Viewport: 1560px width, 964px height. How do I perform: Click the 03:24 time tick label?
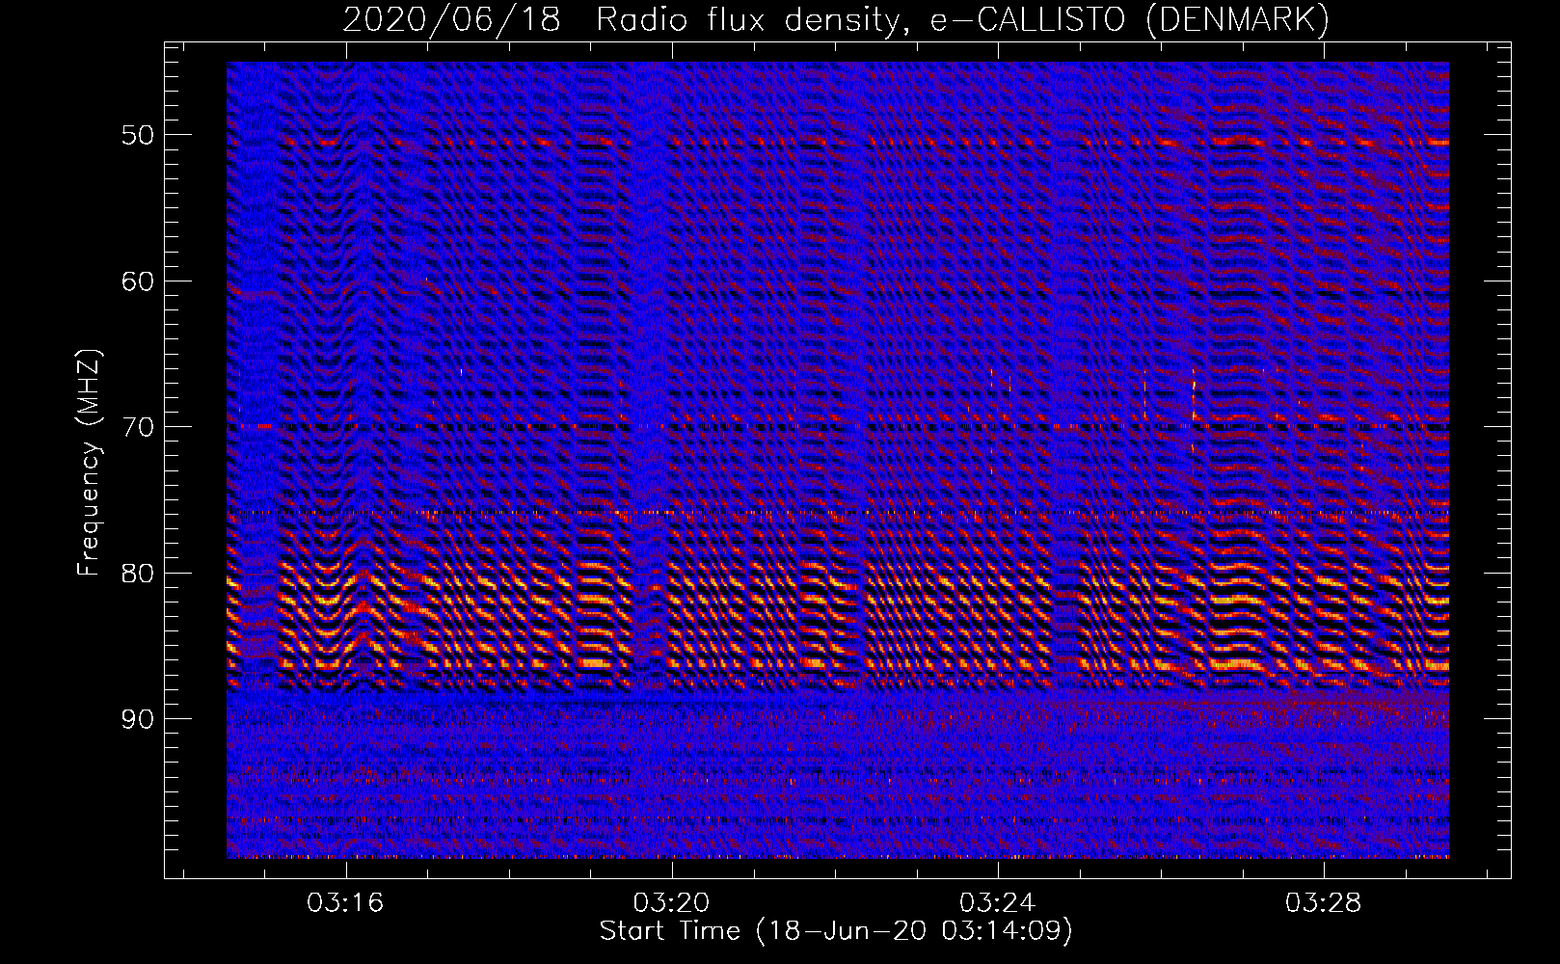point(998,902)
